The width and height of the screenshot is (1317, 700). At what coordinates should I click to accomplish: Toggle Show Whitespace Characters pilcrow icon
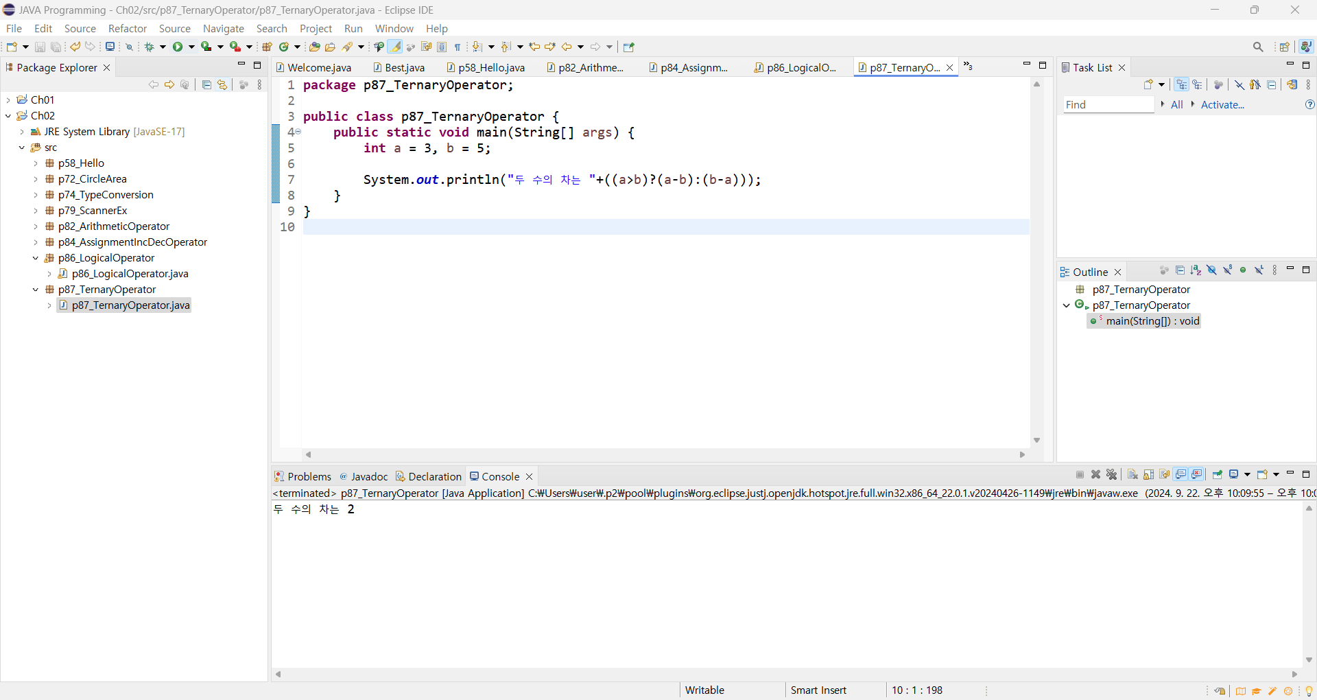[457, 47]
